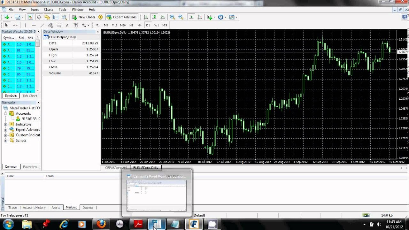Image resolution: width=409 pixels, height=230 pixels.
Task: Zoom out of the chart
Action: click(181, 17)
